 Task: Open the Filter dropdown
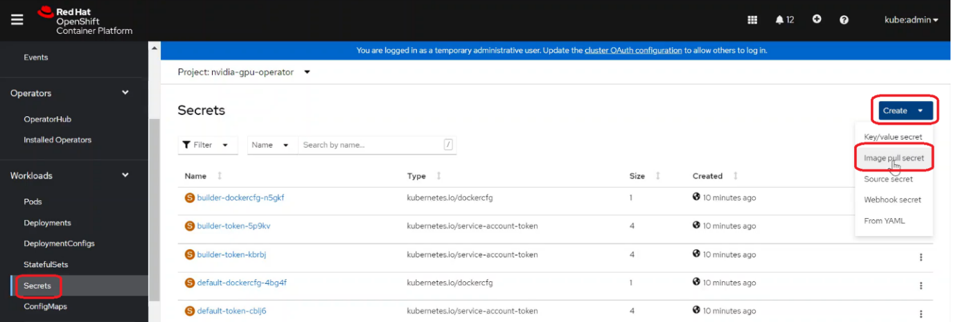click(205, 145)
